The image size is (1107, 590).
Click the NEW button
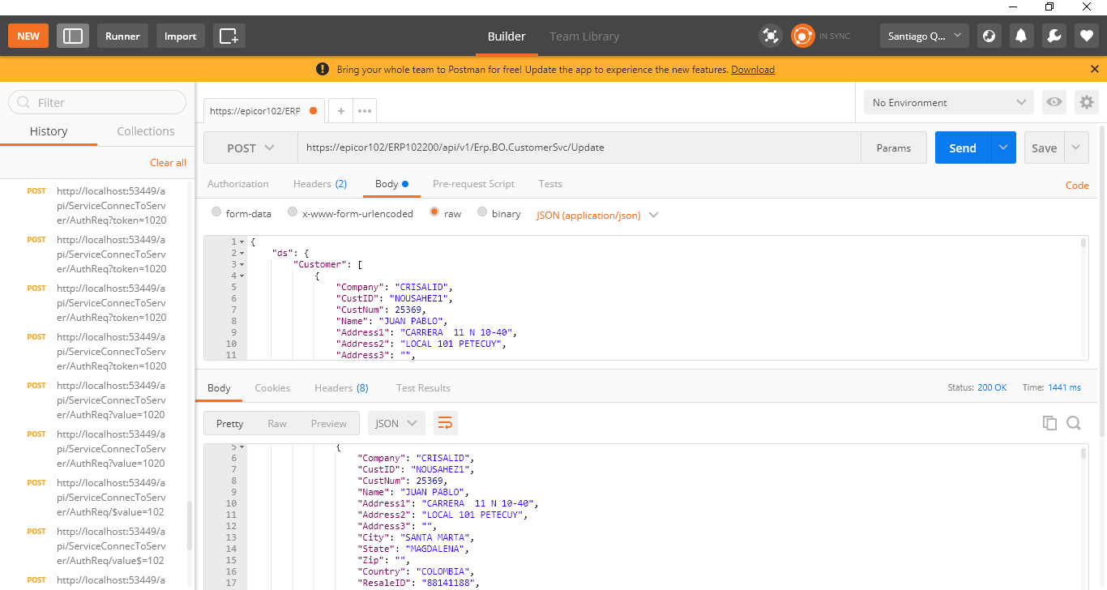pos(28,36)
